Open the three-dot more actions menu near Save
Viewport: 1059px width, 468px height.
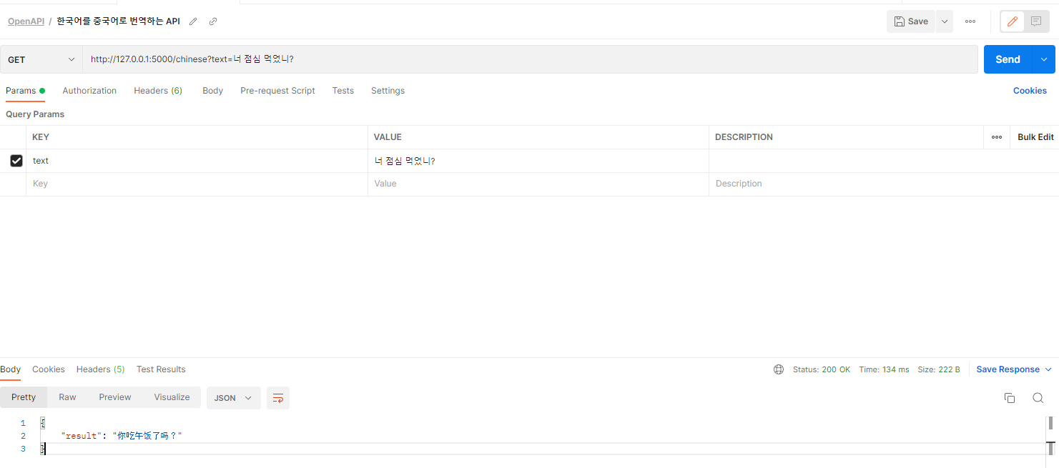click(970, 21)
